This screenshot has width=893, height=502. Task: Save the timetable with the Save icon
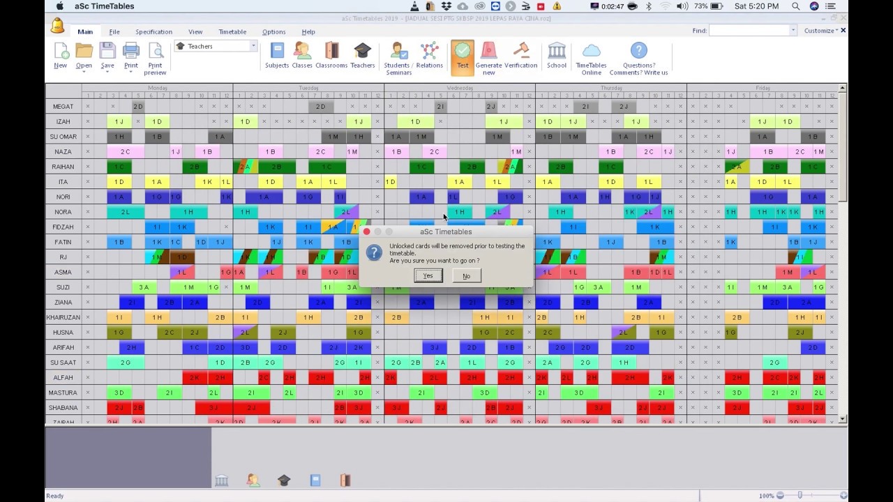107,51
